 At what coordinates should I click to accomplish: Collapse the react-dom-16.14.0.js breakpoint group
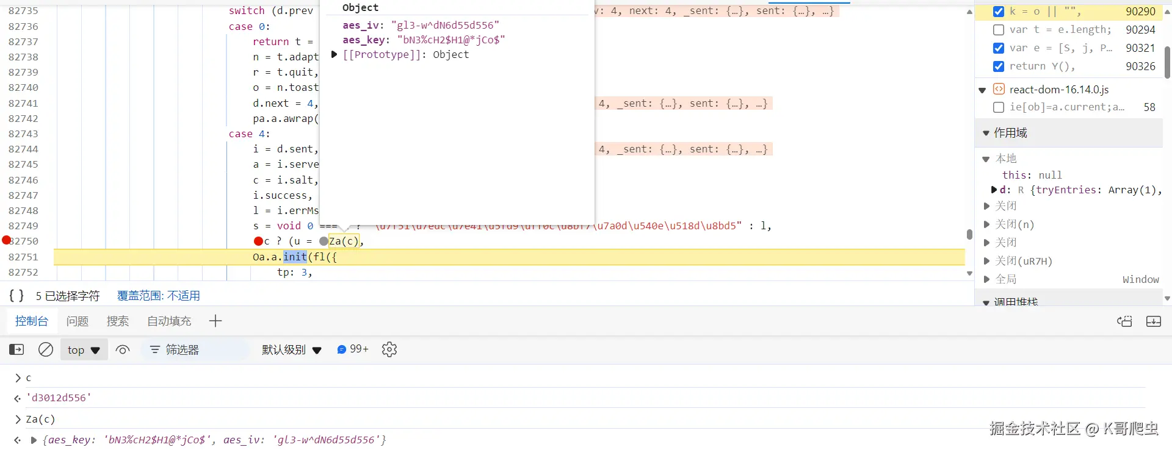point(982,90)
